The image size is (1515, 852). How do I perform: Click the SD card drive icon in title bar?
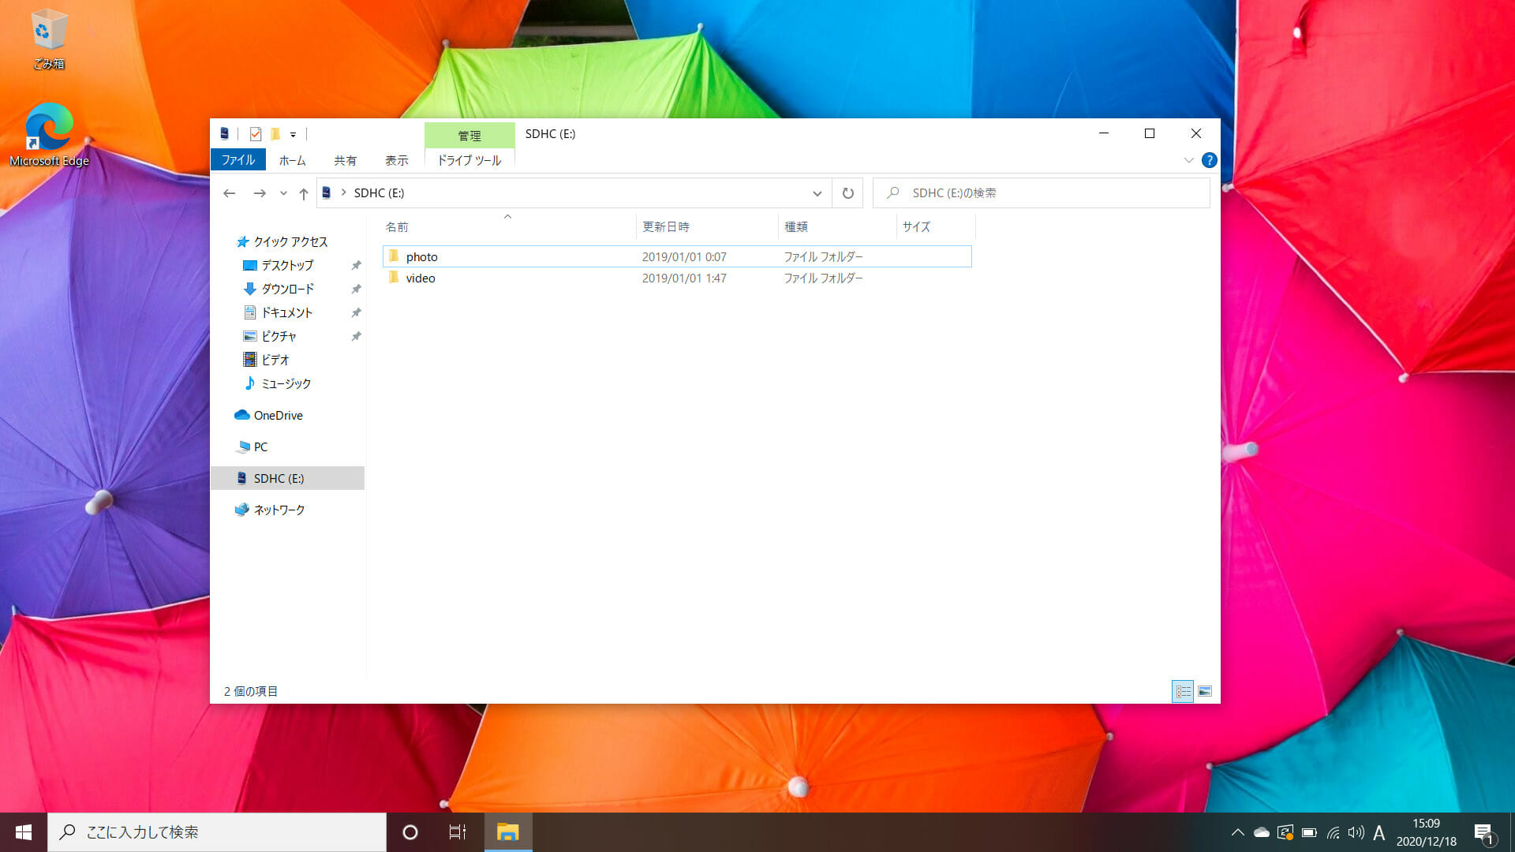[x=224, y=134]
